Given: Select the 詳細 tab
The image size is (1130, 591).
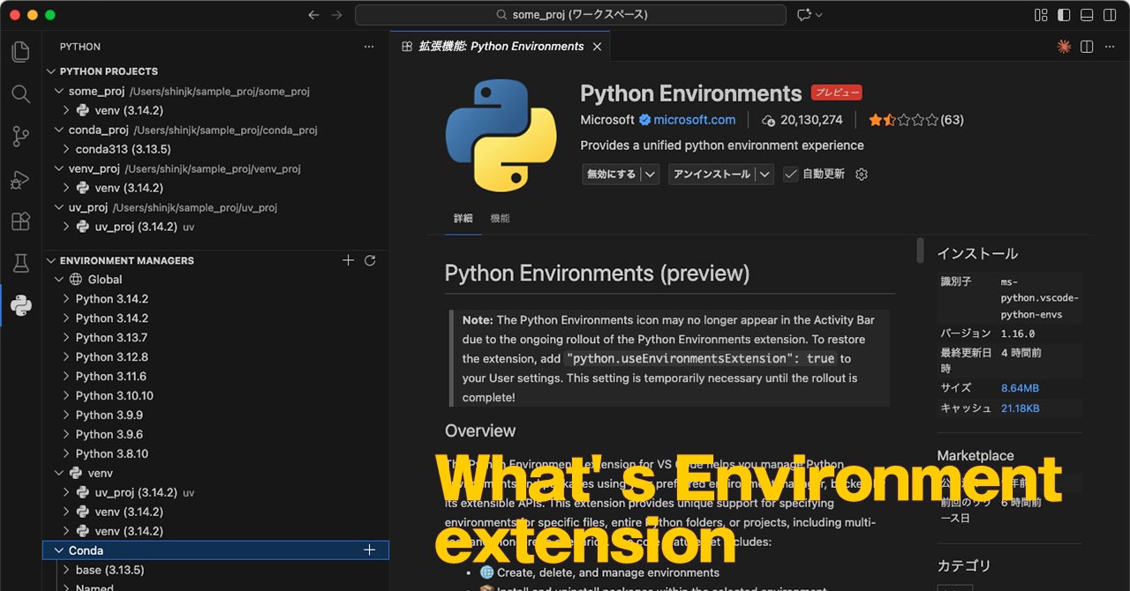Looking at the screenshot, I should pos(463,218).
